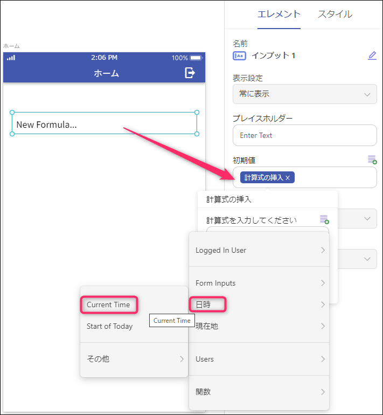Open the スタイル tab
The image size is (383, 415).
(335, 15)
